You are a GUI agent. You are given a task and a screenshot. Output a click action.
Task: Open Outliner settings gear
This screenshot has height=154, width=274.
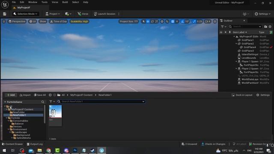click(x=270, y=27)
